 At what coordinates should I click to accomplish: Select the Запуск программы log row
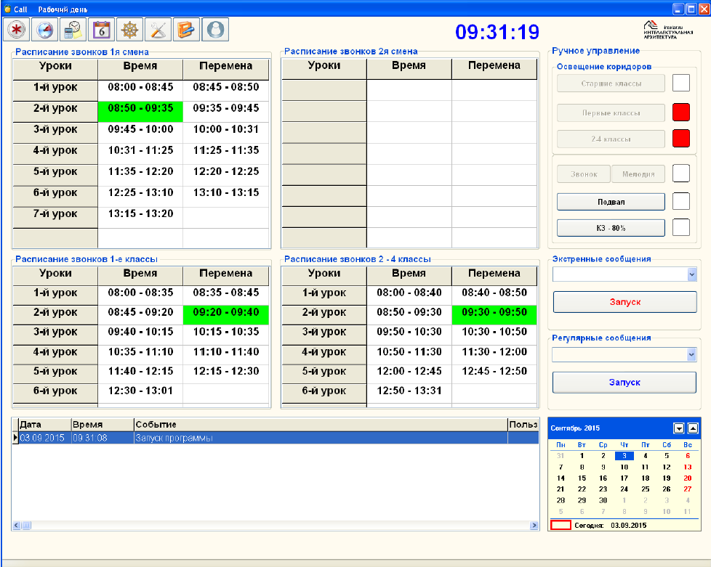(278, 438)
